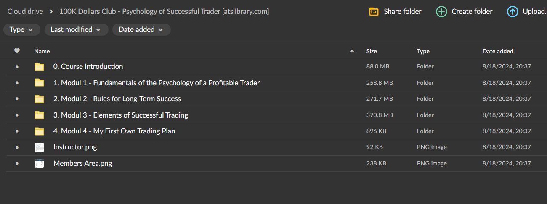Click the heart favorites column header
The image size is (547, 204).
tap(17, 51)
